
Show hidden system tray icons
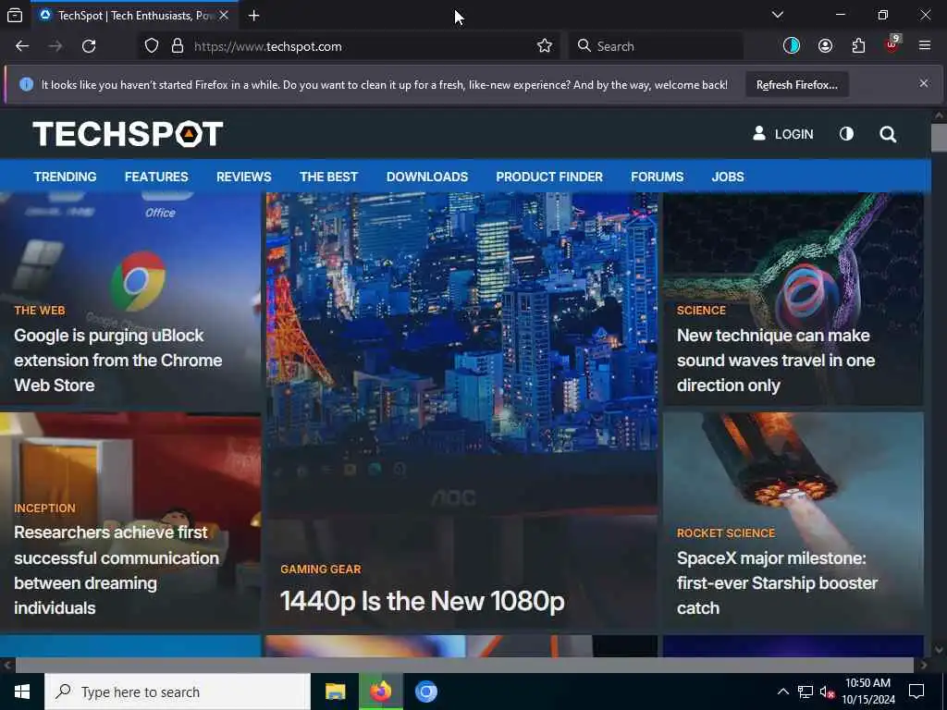(x=782, y=692)
